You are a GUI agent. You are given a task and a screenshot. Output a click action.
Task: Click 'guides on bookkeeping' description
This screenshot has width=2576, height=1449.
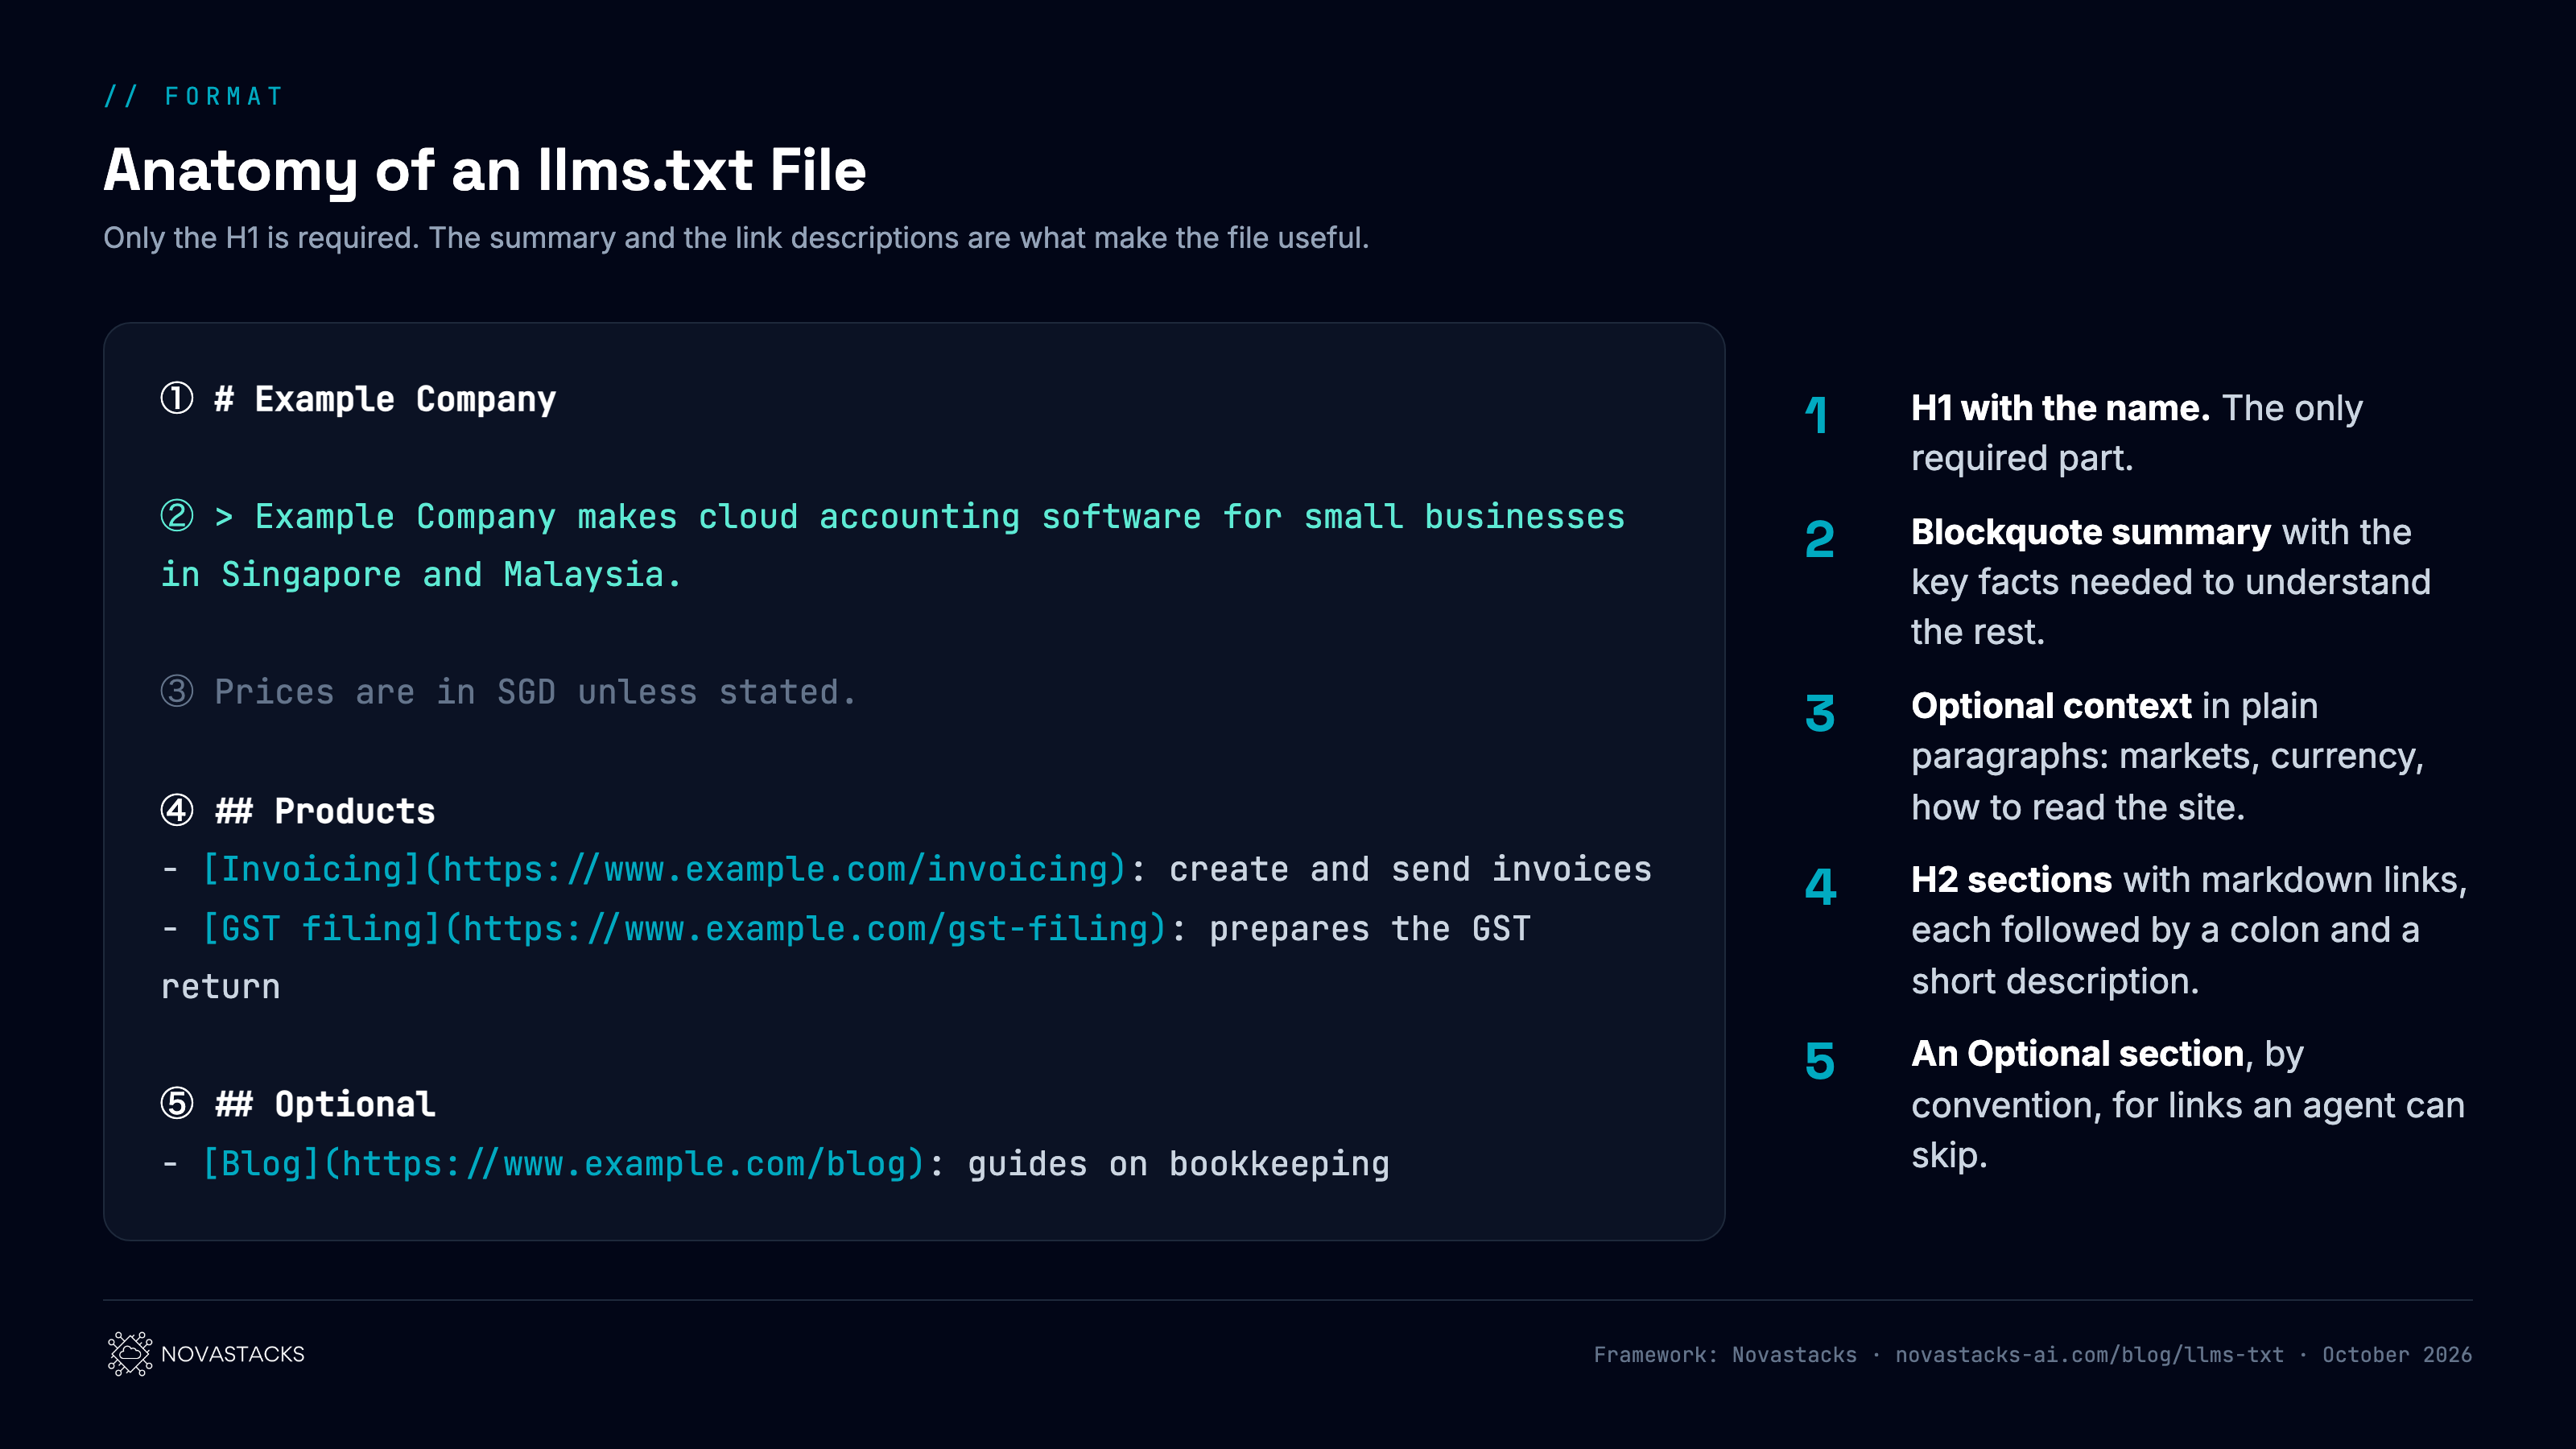[1178, 1163]
